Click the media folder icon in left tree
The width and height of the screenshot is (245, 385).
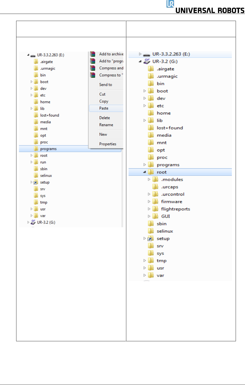tap(36, 122)
